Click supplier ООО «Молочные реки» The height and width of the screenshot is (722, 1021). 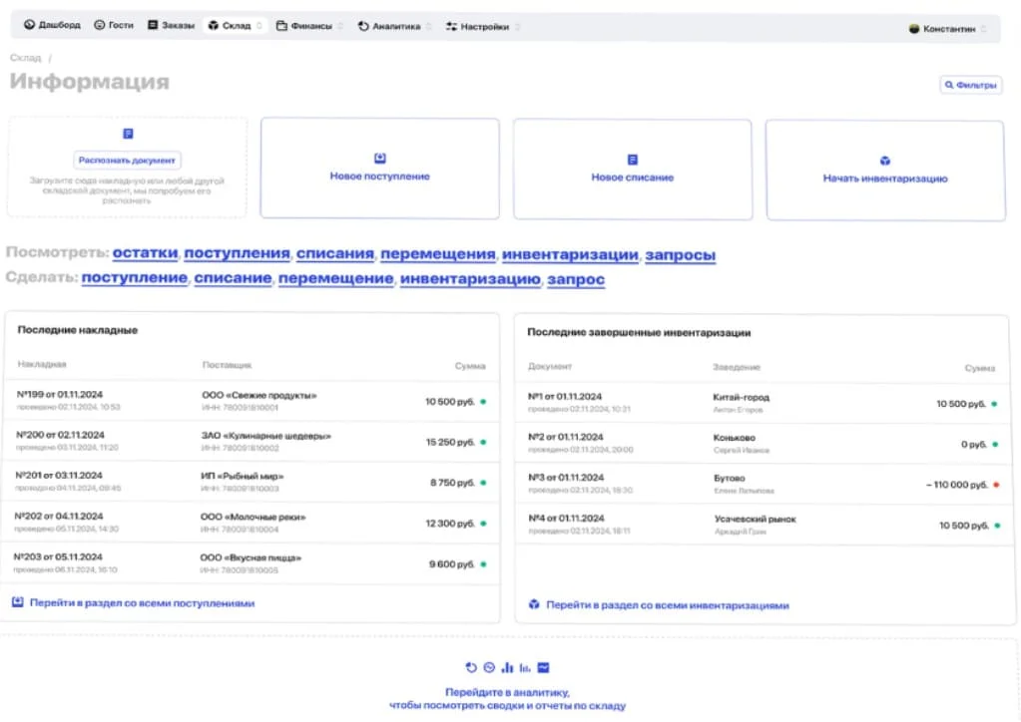[x=253, y=518]
